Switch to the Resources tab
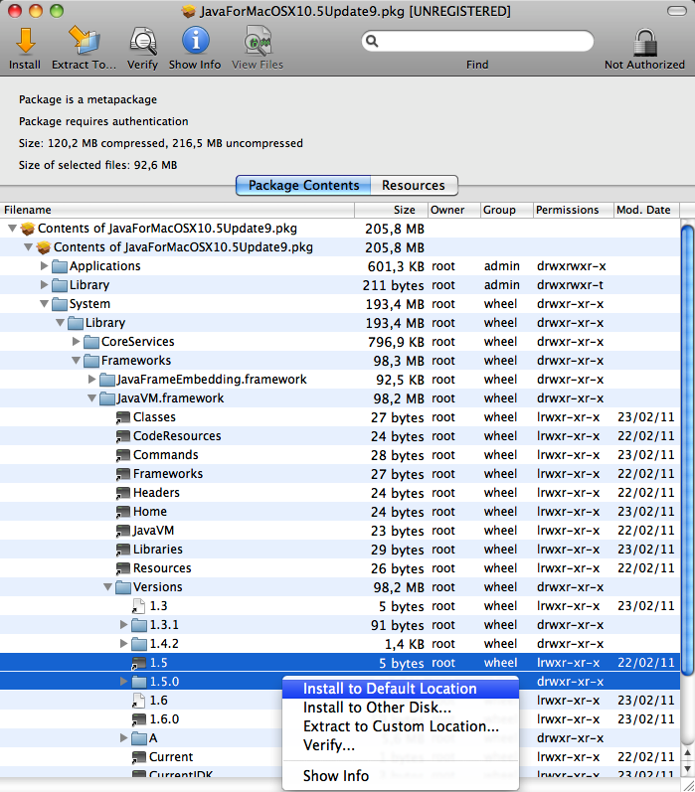 (414, 186)
